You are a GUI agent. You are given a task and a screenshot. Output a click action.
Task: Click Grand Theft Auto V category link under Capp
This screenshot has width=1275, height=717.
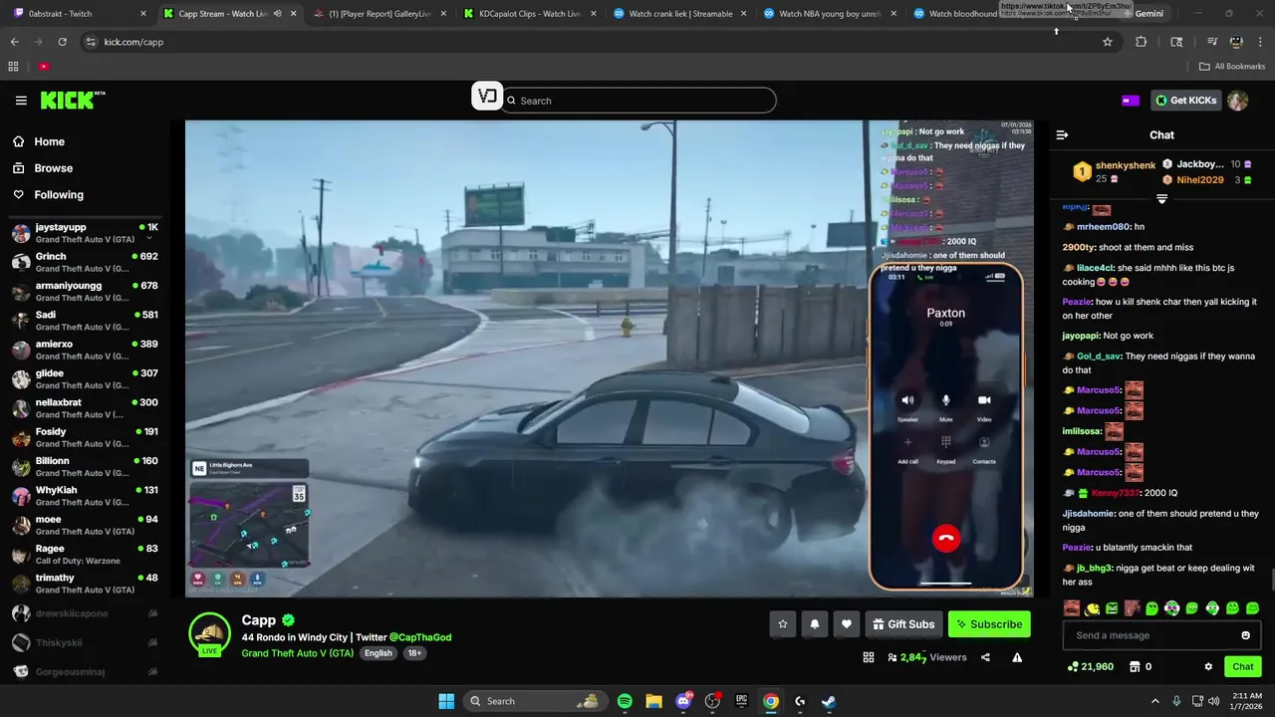[x=297, y=653]
